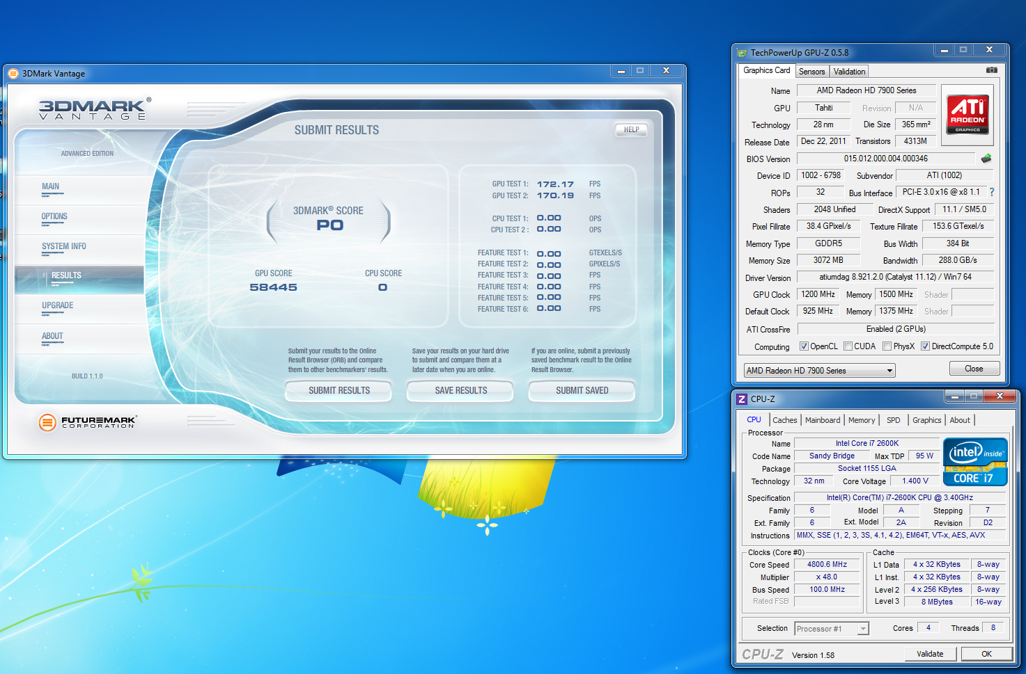Click the Code Name Sandy Bridge field
The image size is (1026, 674).
click(832, 456)
